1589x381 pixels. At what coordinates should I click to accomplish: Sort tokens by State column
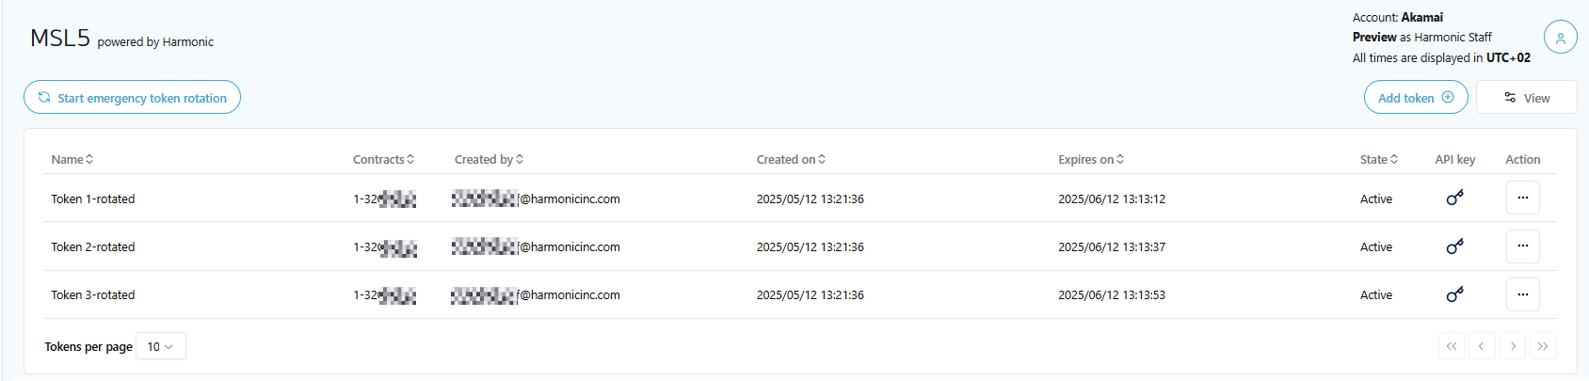click(1379, 160)
